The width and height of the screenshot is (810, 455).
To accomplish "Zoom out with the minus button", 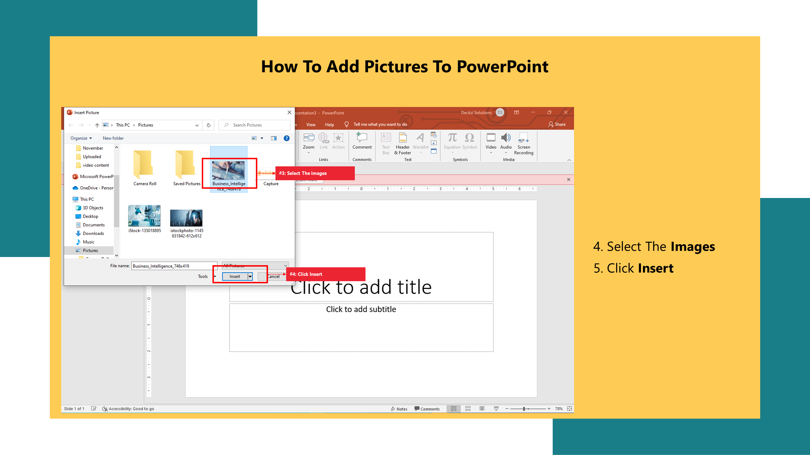I will click(507, 409).
